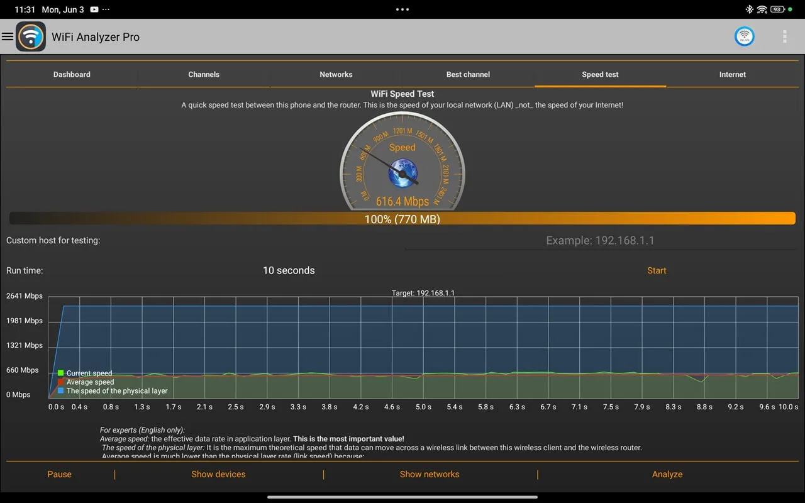
Task: Click Analyze at the bottom bar
Action: (x=667, y=474)
